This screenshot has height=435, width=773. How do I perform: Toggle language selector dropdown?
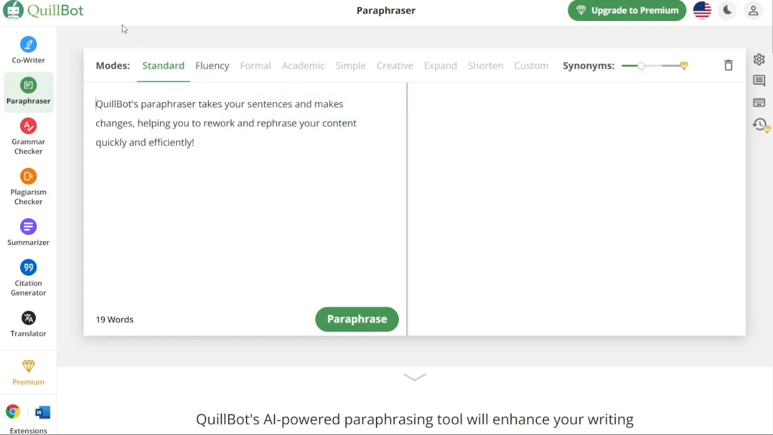coord(702,10)
